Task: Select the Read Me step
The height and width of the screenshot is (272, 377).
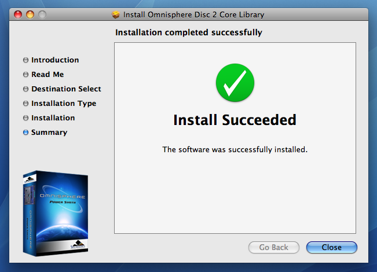Action: pyautogui.click(x=47, y=75)
